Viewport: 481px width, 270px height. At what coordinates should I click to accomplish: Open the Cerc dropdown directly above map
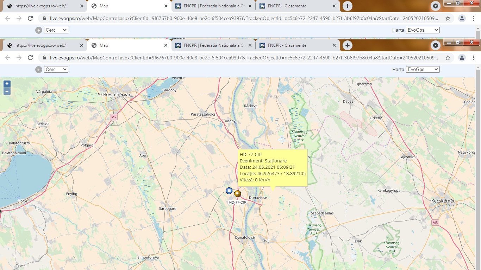point(56,70)
